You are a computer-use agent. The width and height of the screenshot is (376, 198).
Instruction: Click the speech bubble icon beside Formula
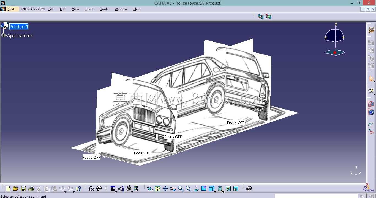[99, 189]
